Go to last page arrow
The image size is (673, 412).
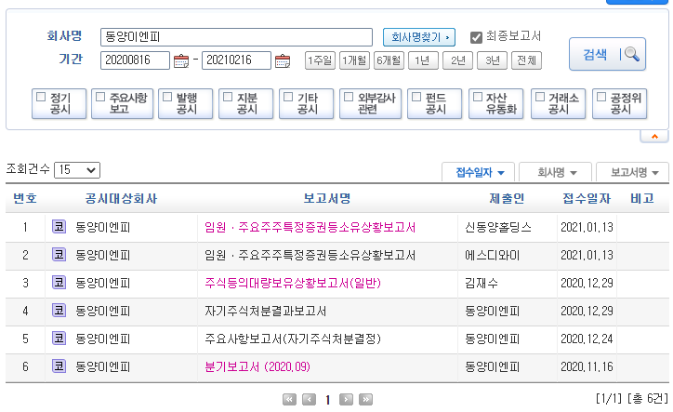point(365,400)
